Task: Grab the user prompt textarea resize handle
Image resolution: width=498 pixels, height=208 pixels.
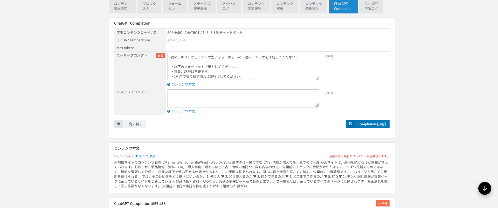Action: click(317, 78)
